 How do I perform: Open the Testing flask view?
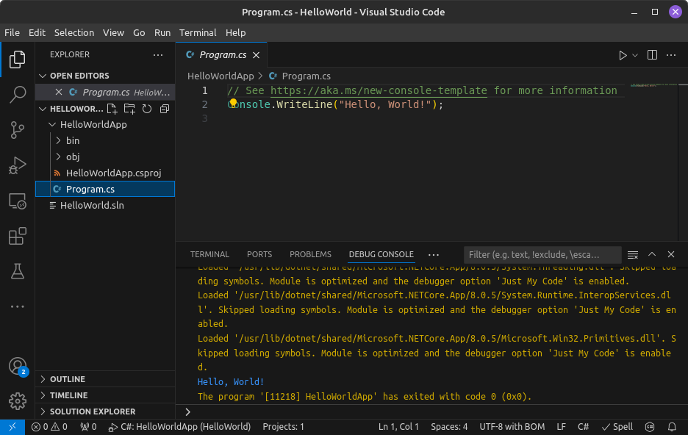pyautogui.click(x=17, y=271)
